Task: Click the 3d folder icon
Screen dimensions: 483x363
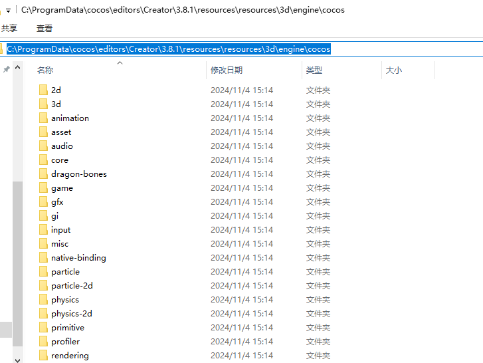Action: tap(43, 104)
